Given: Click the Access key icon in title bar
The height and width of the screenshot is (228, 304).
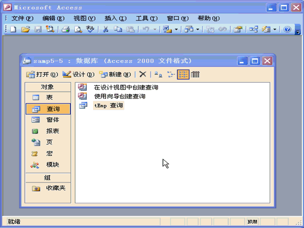Looking at the screenshot, I should [8, 8].
